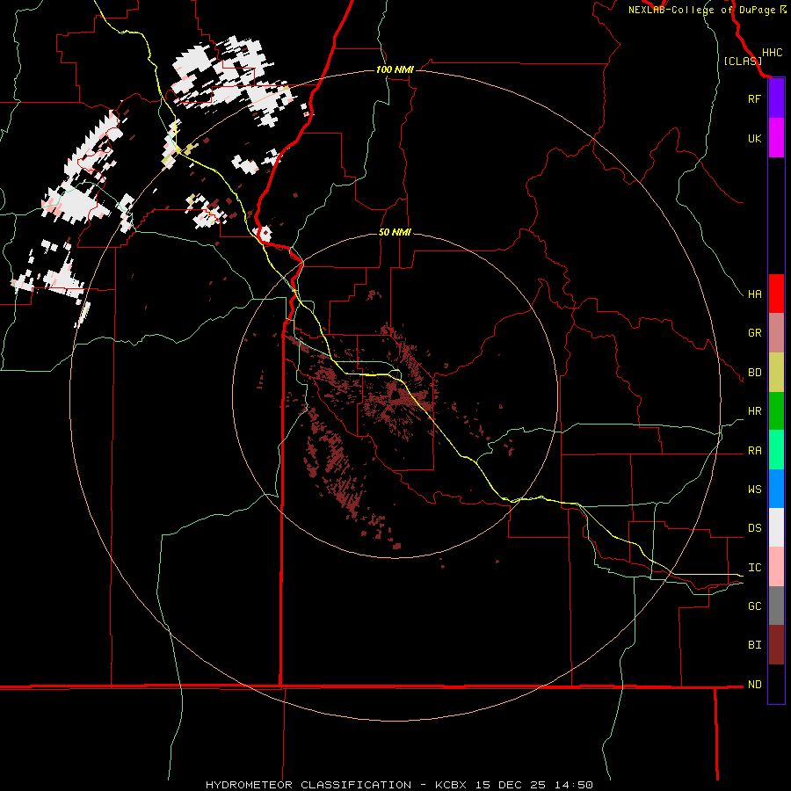Viewport: 791px width, 791px height.
Task: Click the GR legend label
Action: 754,333
